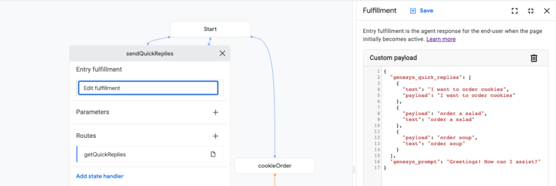
Task: Open the Learn more link
Action: click(x=441, y=39)
